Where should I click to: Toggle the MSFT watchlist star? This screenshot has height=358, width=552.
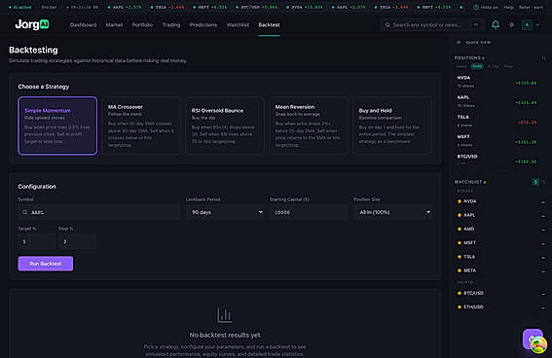pos(460,242)
